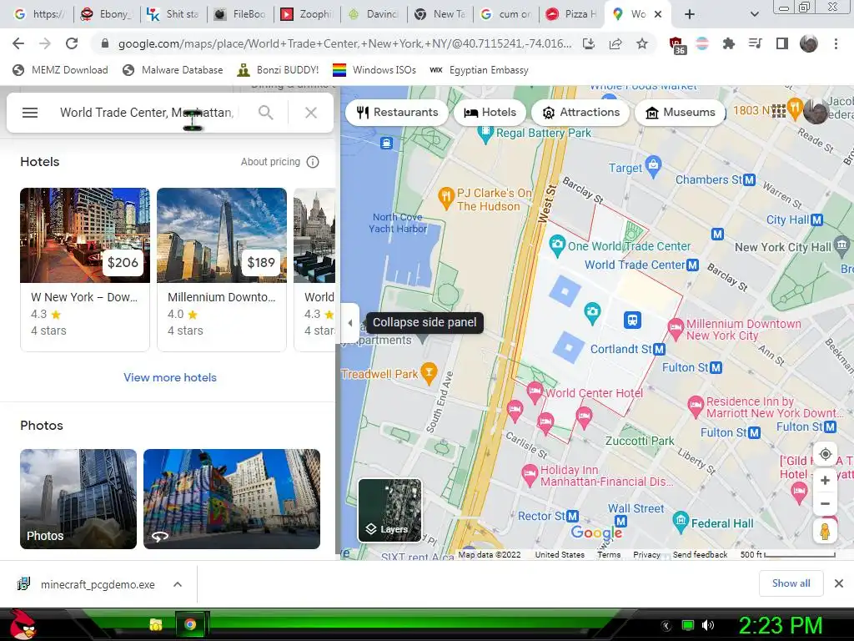Click the magnifier search icon in Maps
The image size is (854, 641).
tap(266, 113)
